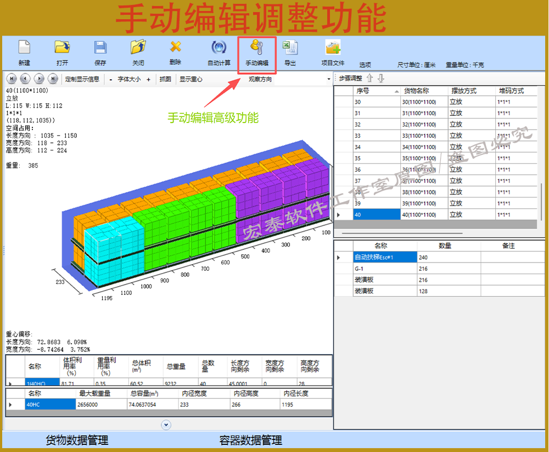Expand the bottom panel with the round chevron
This screenshot has width=549, height=452.
pyautogui.click(x=166, y=425)
